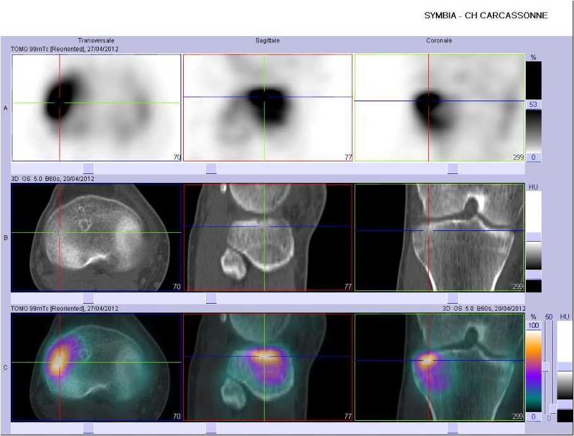Image resolution: width=574 pixels, height=436 pixels.
Task: Click the Coronale column heading
Action: (439, 40)
